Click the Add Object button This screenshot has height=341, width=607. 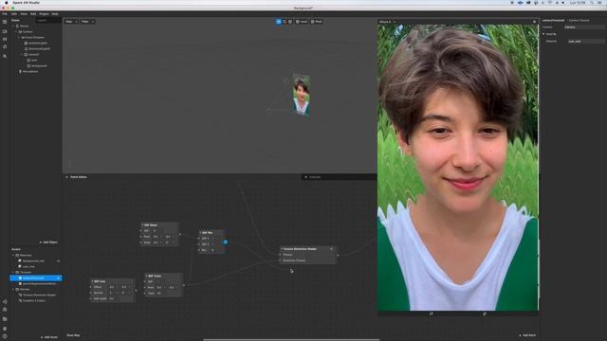coord(48,242)
